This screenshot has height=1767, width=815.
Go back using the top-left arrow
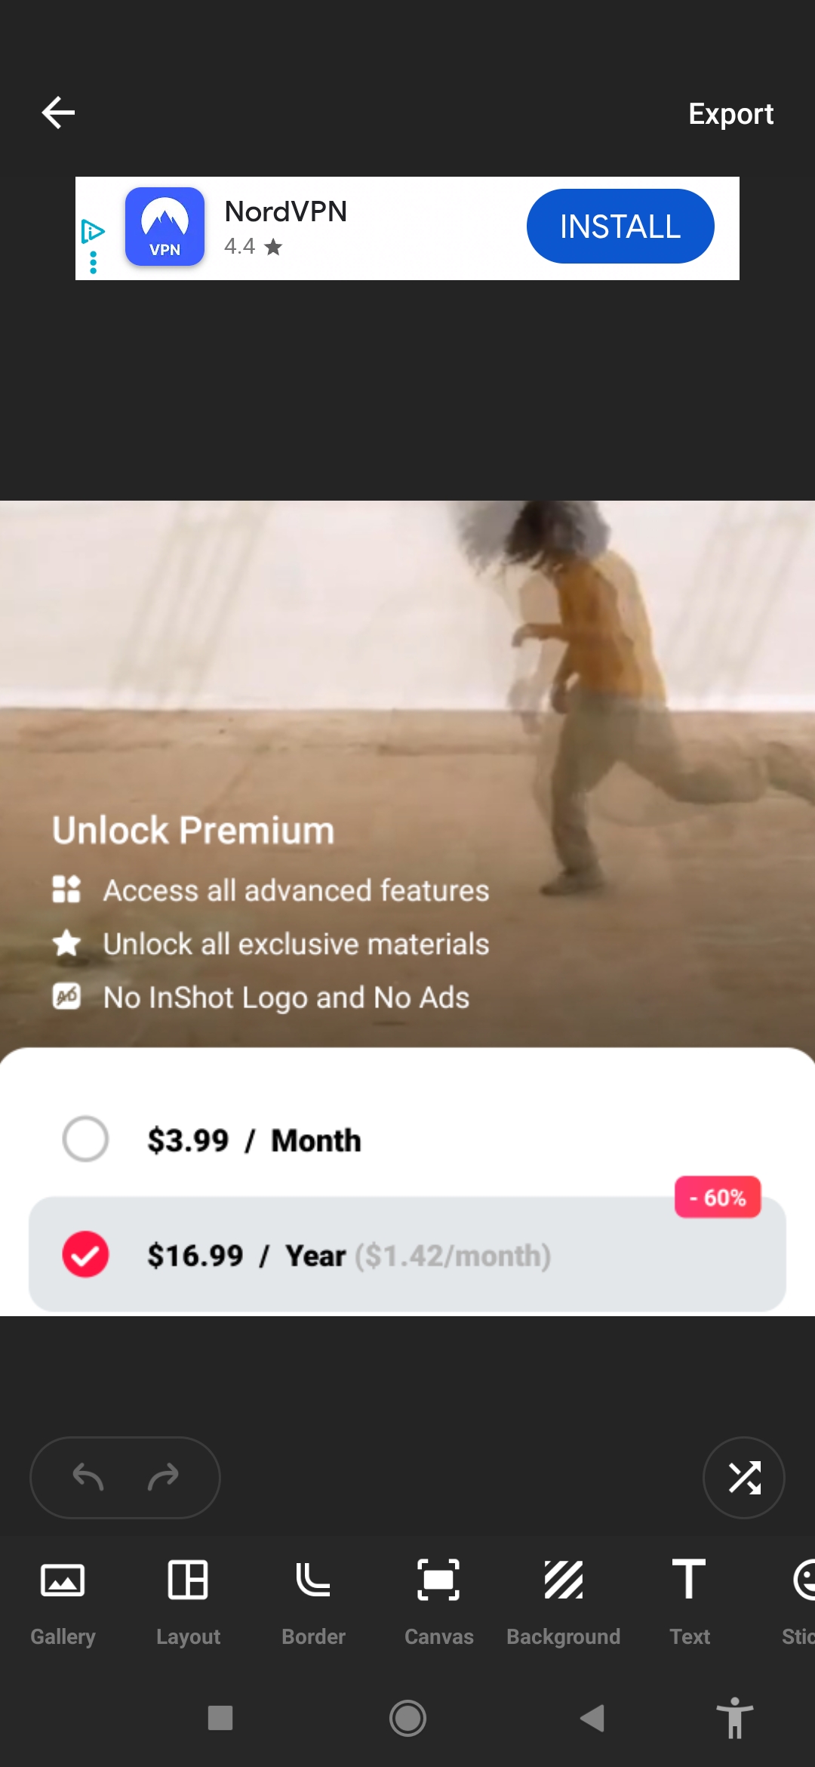(x=58, y=113)
